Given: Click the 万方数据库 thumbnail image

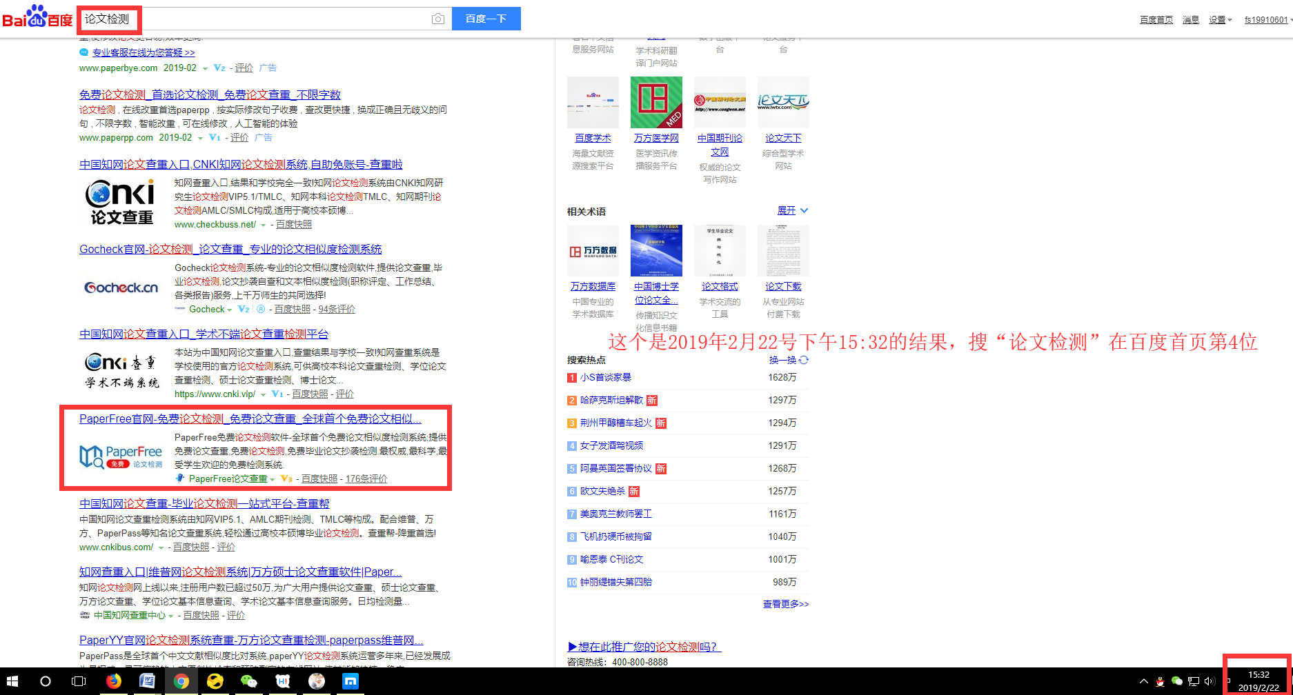Looking at the screenshot, I should (593, 250).
